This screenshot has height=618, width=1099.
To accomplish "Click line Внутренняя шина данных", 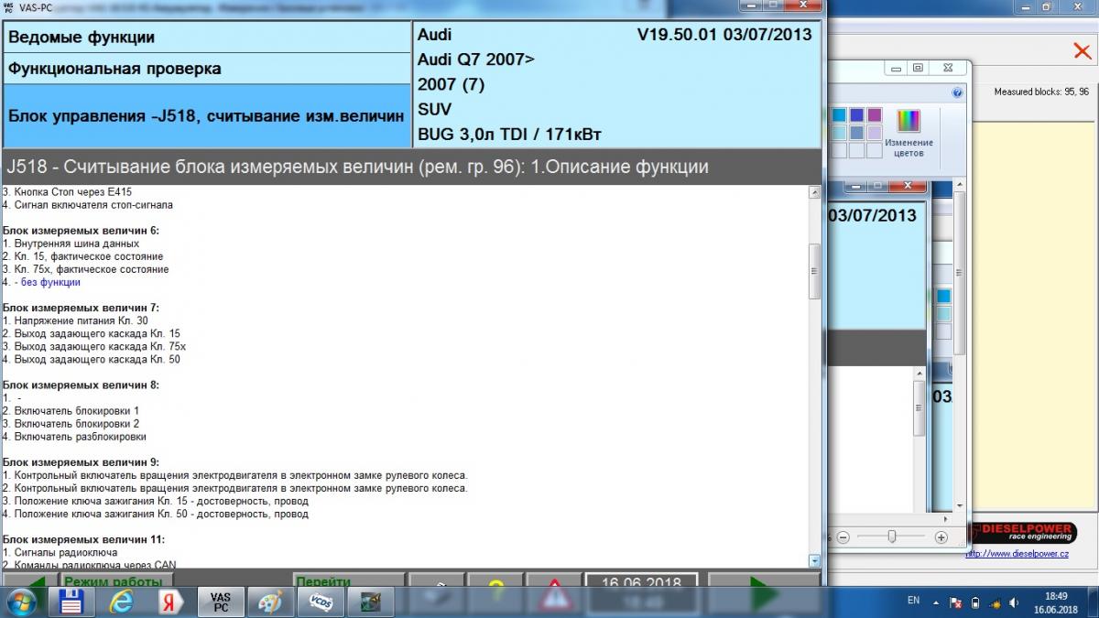I will (x=71, y=244).
